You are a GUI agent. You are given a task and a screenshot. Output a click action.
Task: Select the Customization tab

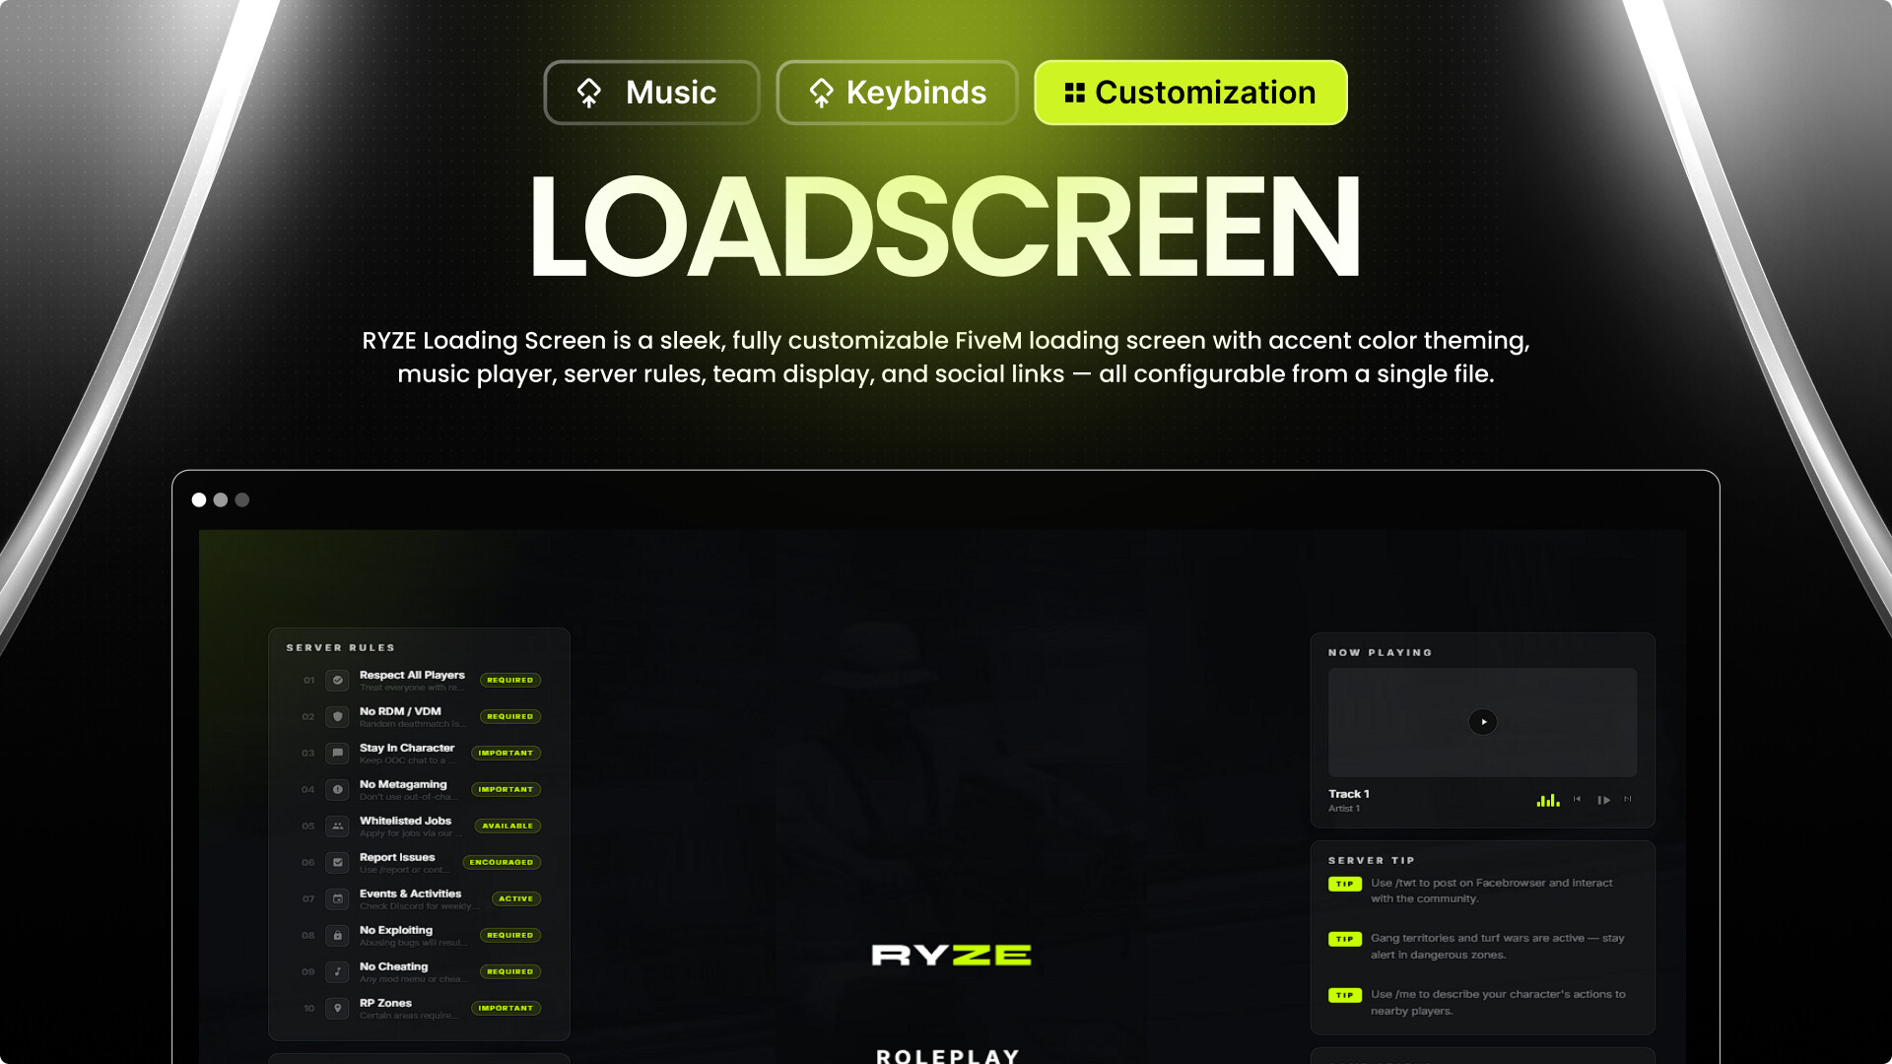(x=1190, y=93)
